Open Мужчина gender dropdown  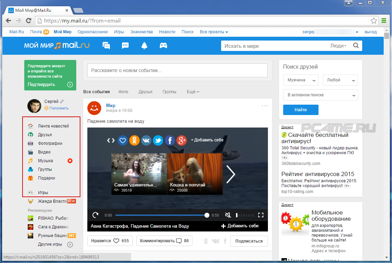301,80
